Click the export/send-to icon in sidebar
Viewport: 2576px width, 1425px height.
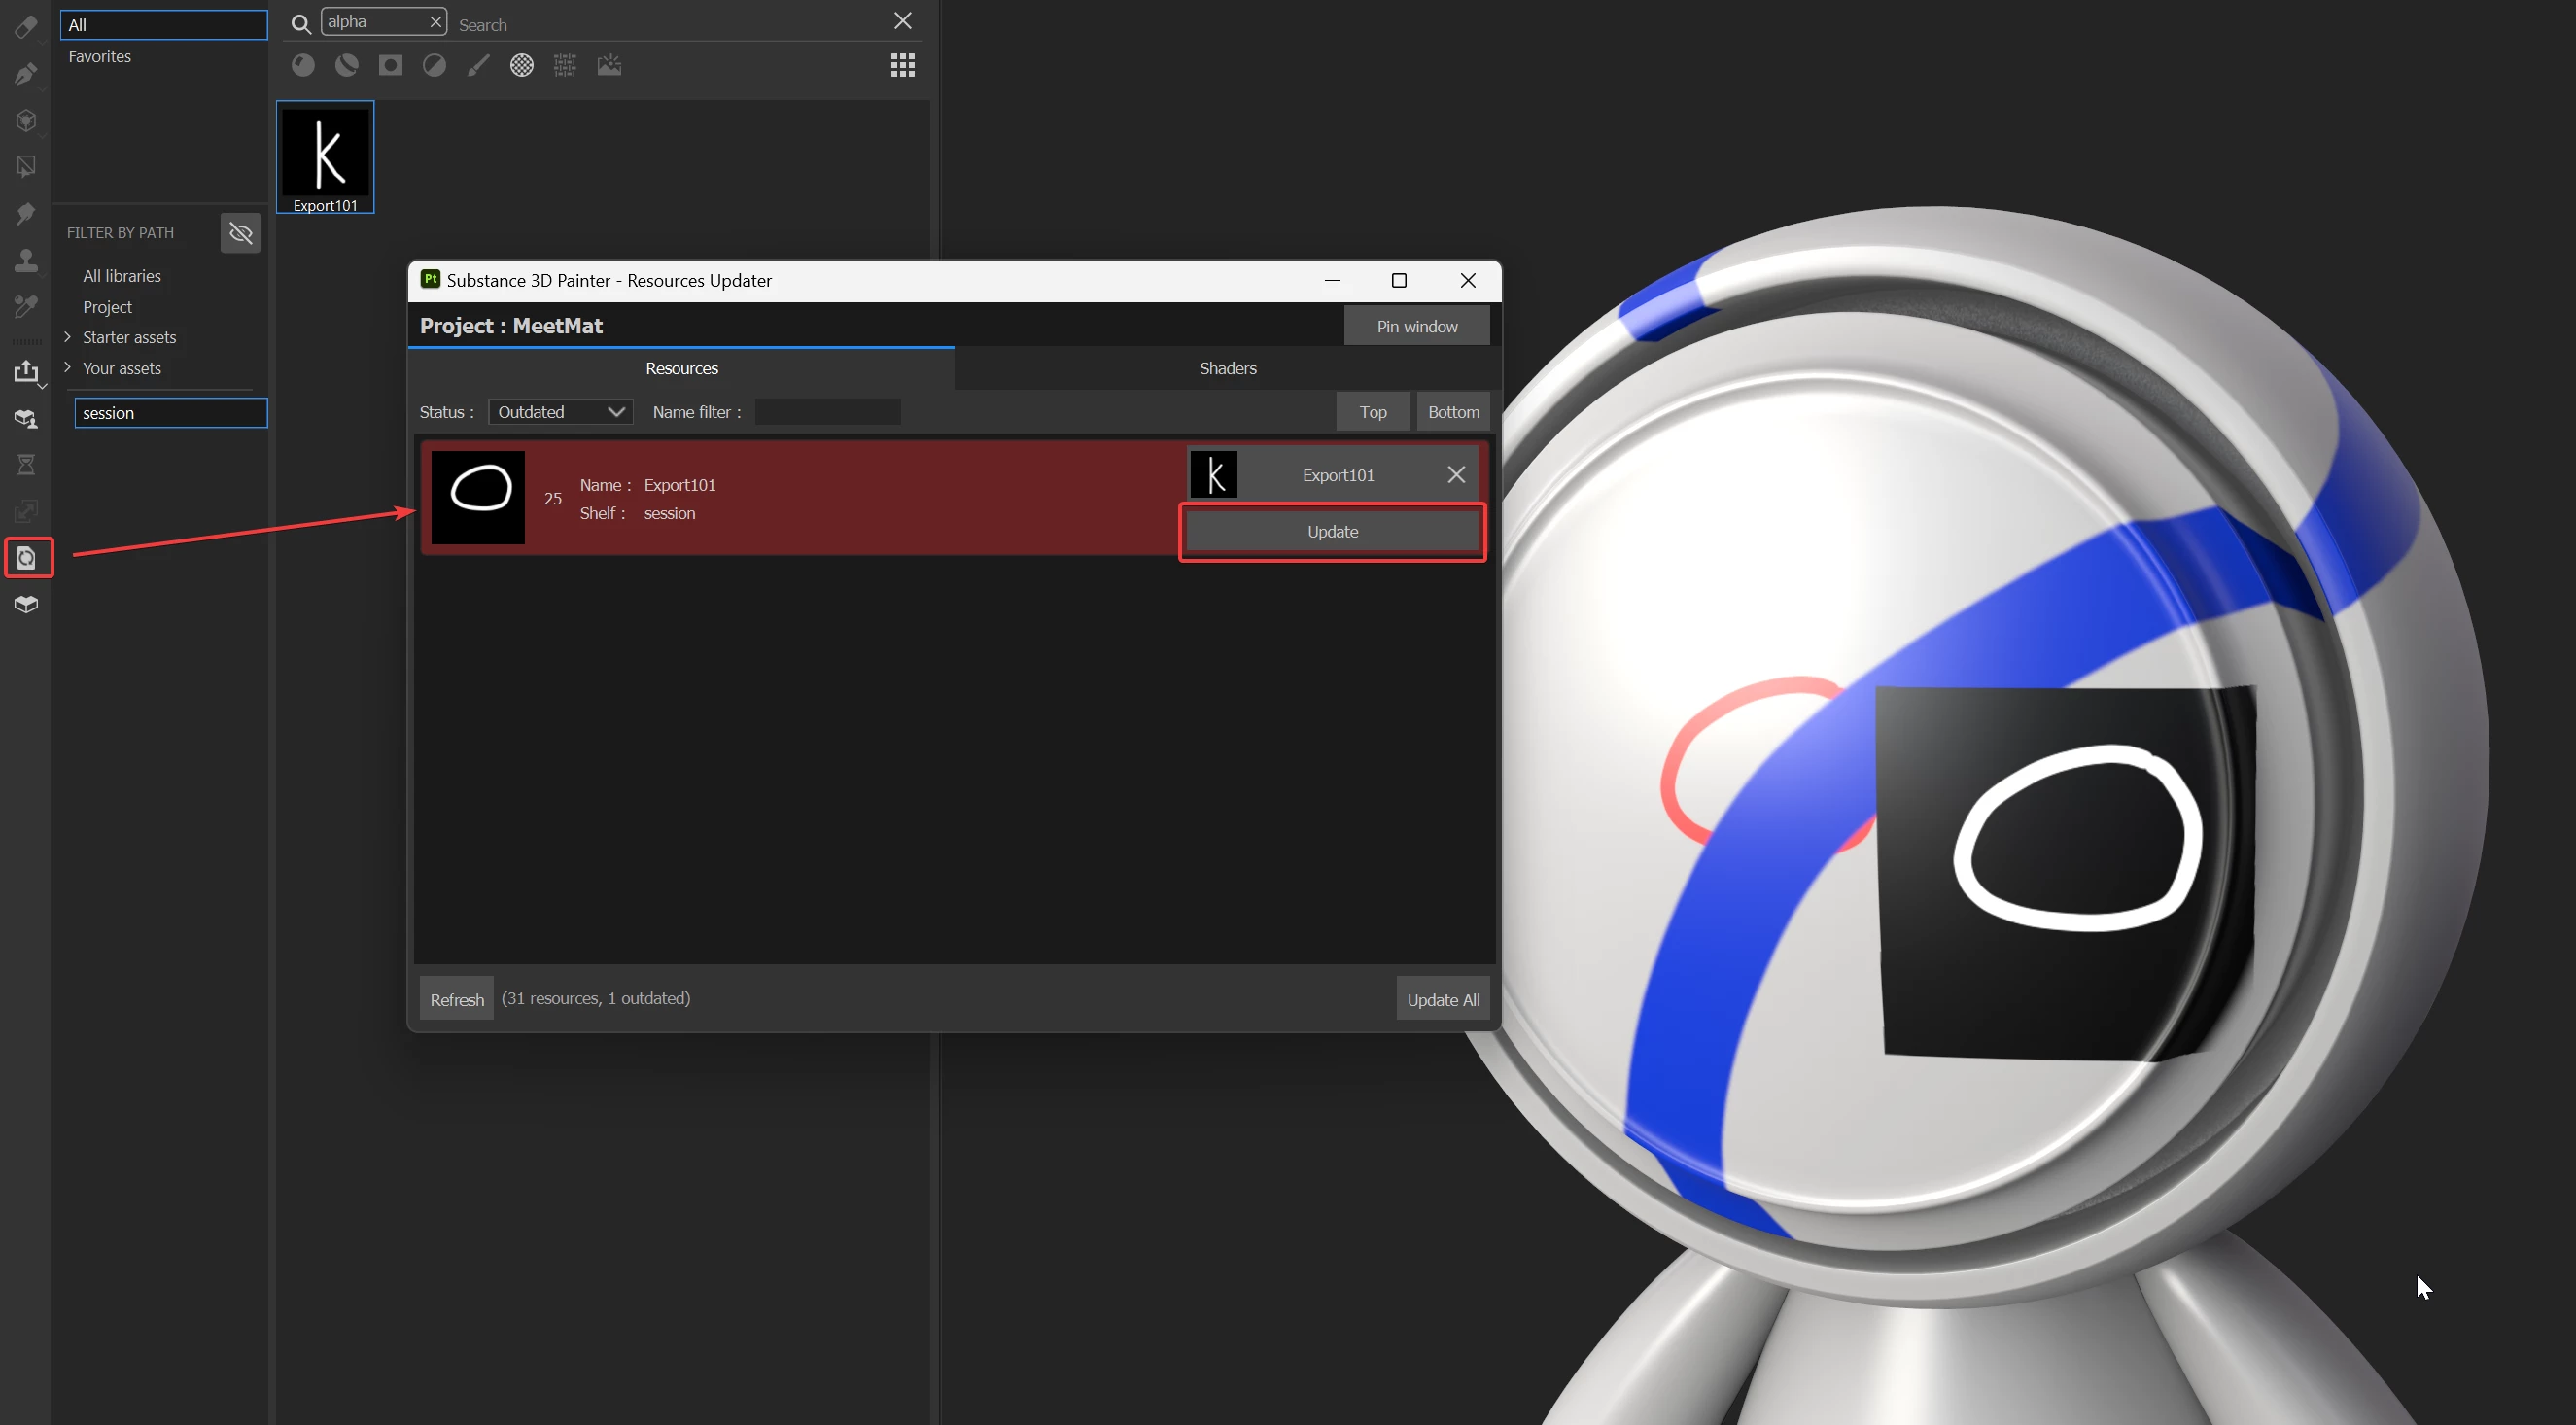26,372
